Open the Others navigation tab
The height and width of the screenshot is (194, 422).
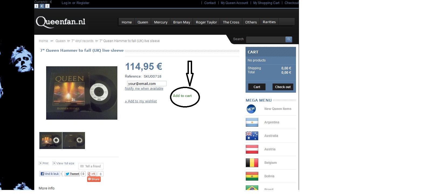click(251, 22)
